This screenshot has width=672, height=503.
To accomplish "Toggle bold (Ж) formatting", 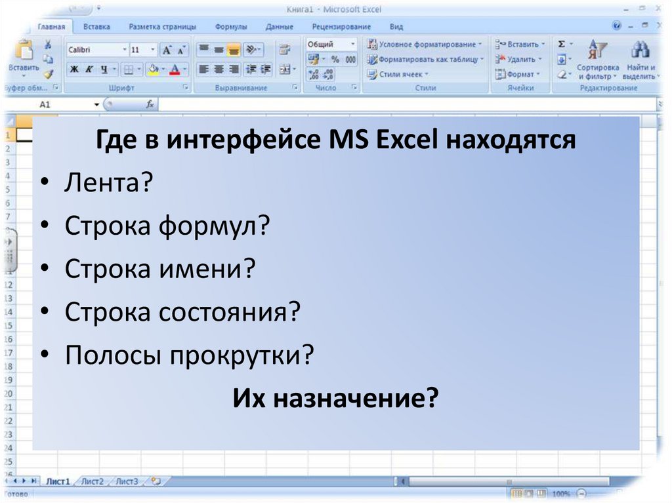I will click(74, 69).
